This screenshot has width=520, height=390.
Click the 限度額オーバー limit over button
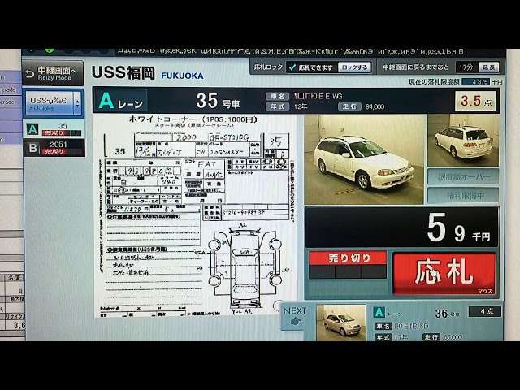[x=462, y=176]
